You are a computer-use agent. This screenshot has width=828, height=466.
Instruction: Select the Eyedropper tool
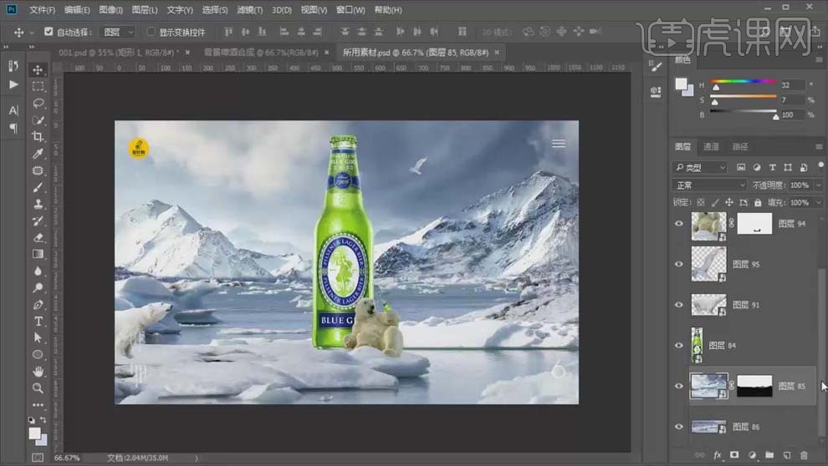tap(38, 154)
